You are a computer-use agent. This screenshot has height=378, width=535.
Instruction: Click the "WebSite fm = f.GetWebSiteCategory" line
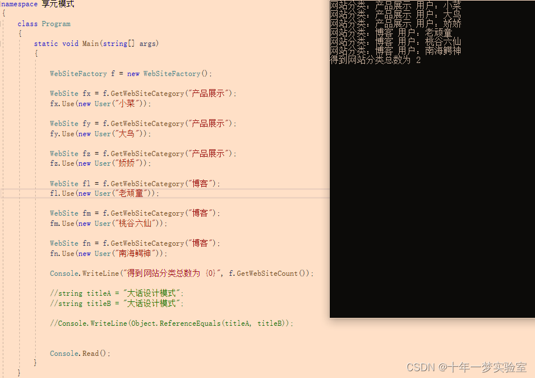click(135, 213)
